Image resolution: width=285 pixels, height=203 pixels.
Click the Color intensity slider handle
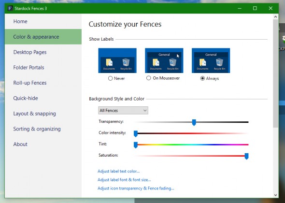[136, 134]
